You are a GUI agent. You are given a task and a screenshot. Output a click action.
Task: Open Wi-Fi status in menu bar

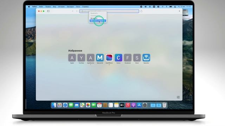click(x=162, y=7)
